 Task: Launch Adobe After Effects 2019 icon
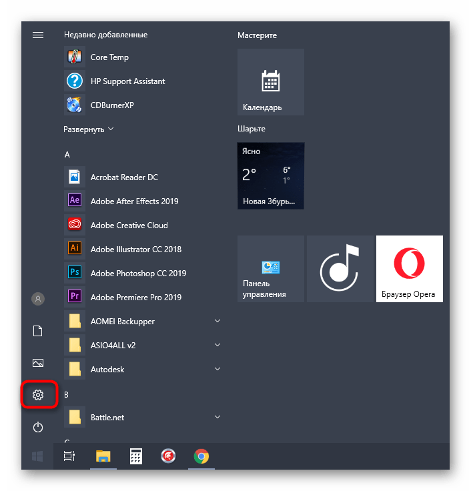[75, 201]
